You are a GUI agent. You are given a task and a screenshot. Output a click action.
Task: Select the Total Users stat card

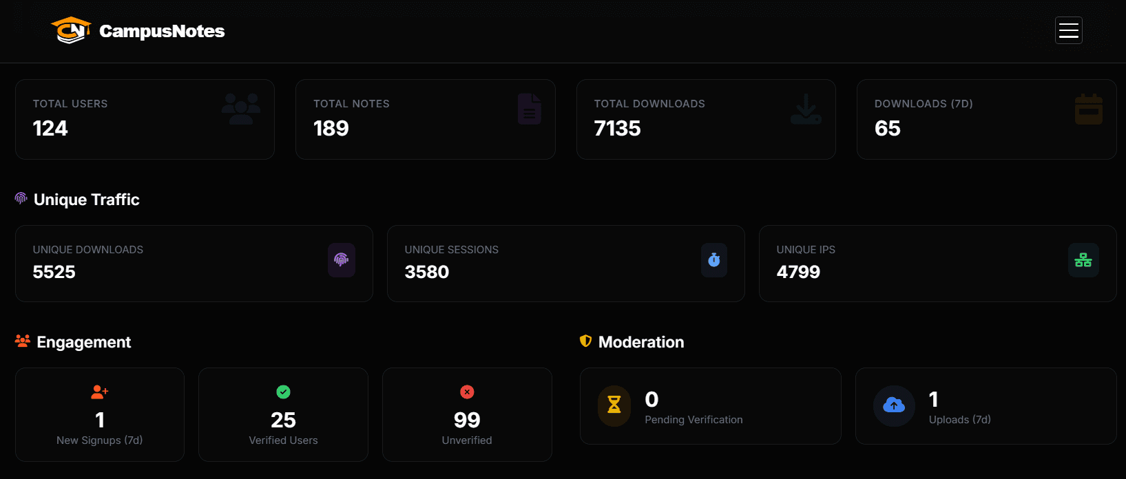coord(145,119)
